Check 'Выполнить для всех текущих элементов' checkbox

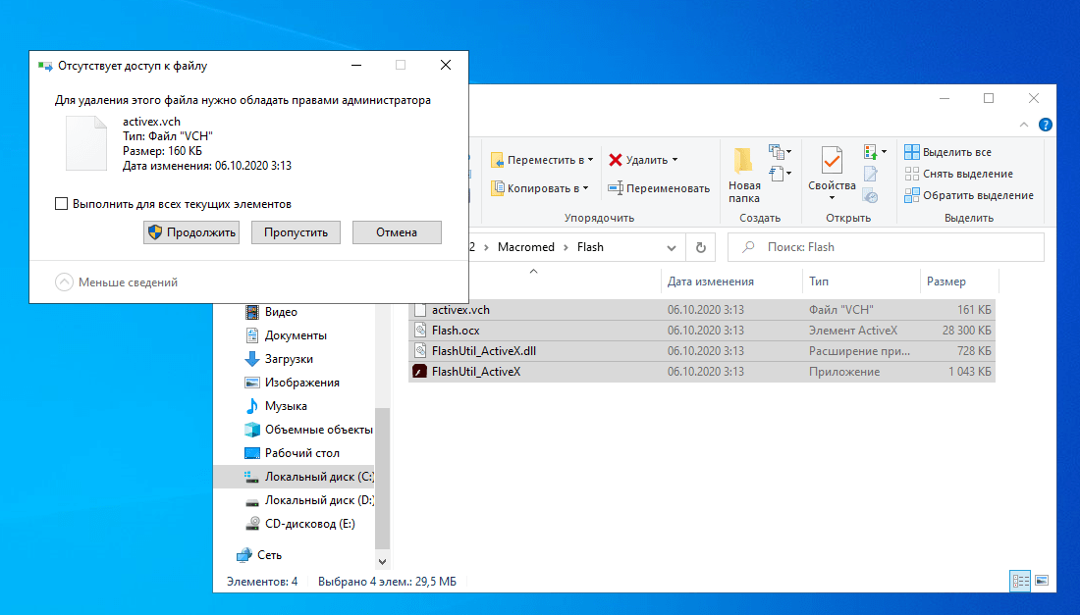tap(62, 204)
